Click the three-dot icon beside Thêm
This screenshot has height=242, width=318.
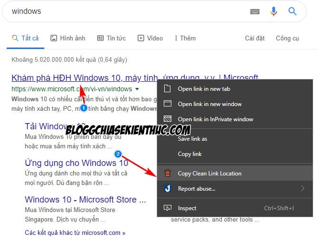point(176,38)
